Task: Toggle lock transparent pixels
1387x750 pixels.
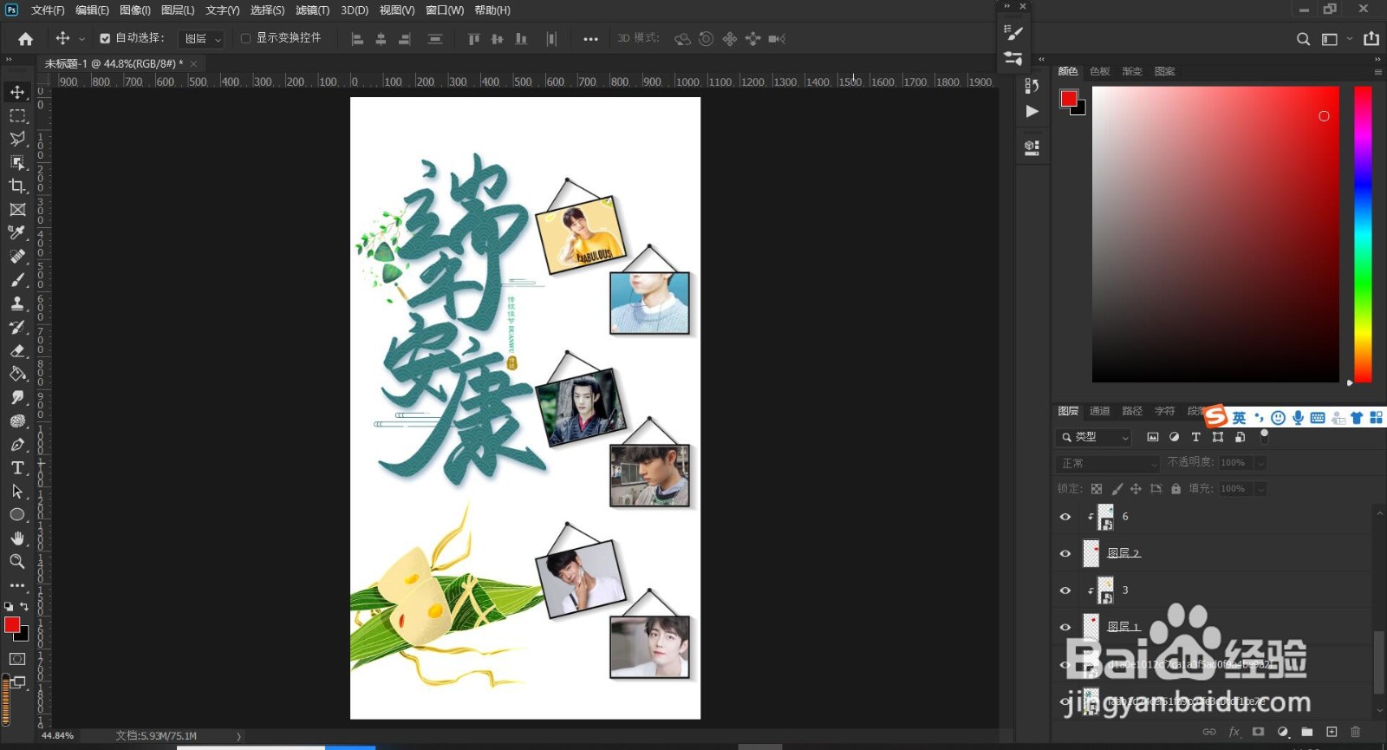Action: [1097, 489]
